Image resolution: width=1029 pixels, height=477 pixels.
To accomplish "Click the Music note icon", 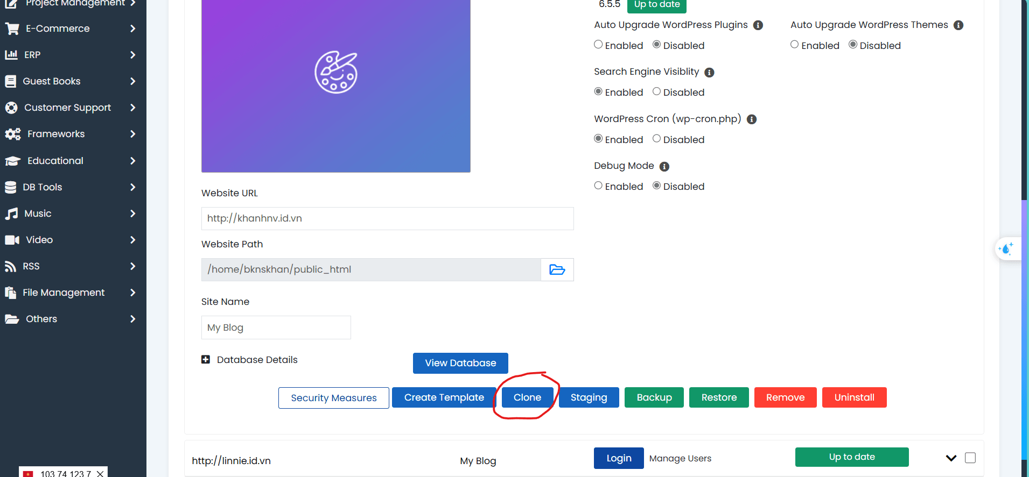I will pyautogui.click(x=11, y=213).
